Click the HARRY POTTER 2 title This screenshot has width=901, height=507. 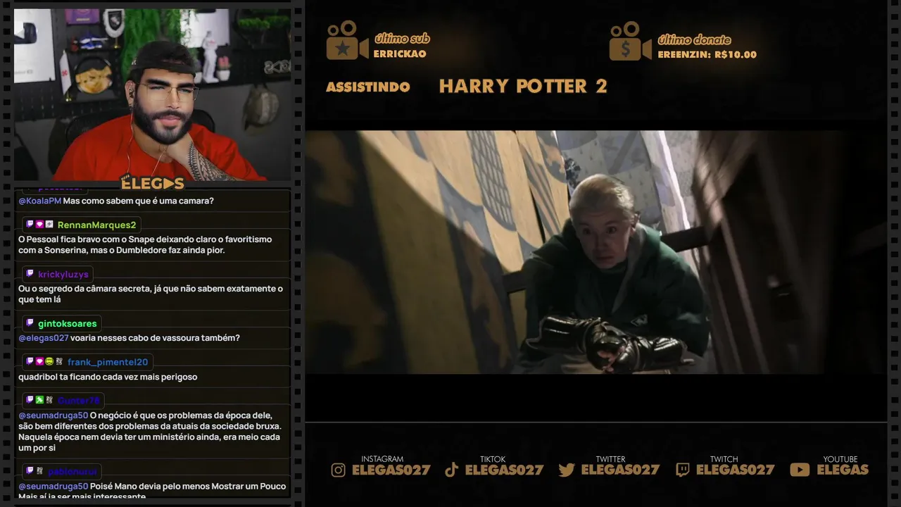pyautogui.click(x=523, y=86)
